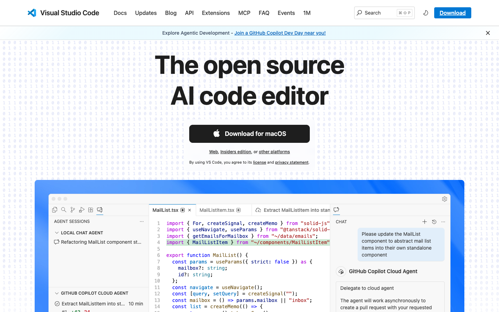Screen dimensions: 499x312
Task: Open the Docs menu item
Action: pos(120,13)
